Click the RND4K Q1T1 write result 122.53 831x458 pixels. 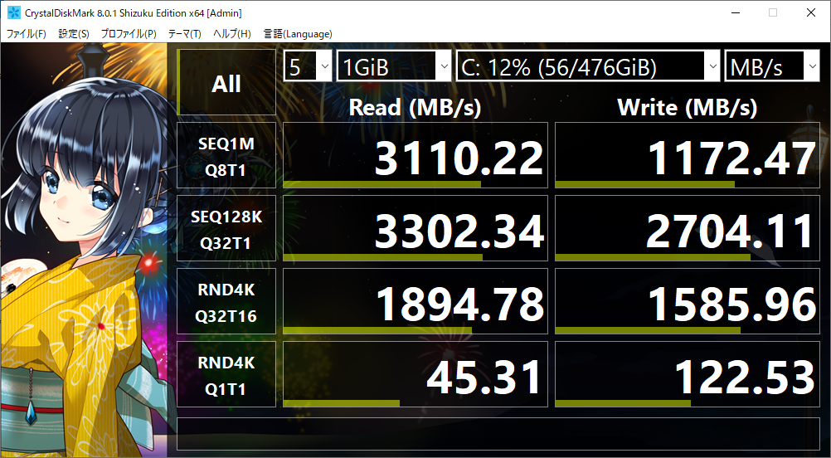pyautogui.click(x=688, y=375)
